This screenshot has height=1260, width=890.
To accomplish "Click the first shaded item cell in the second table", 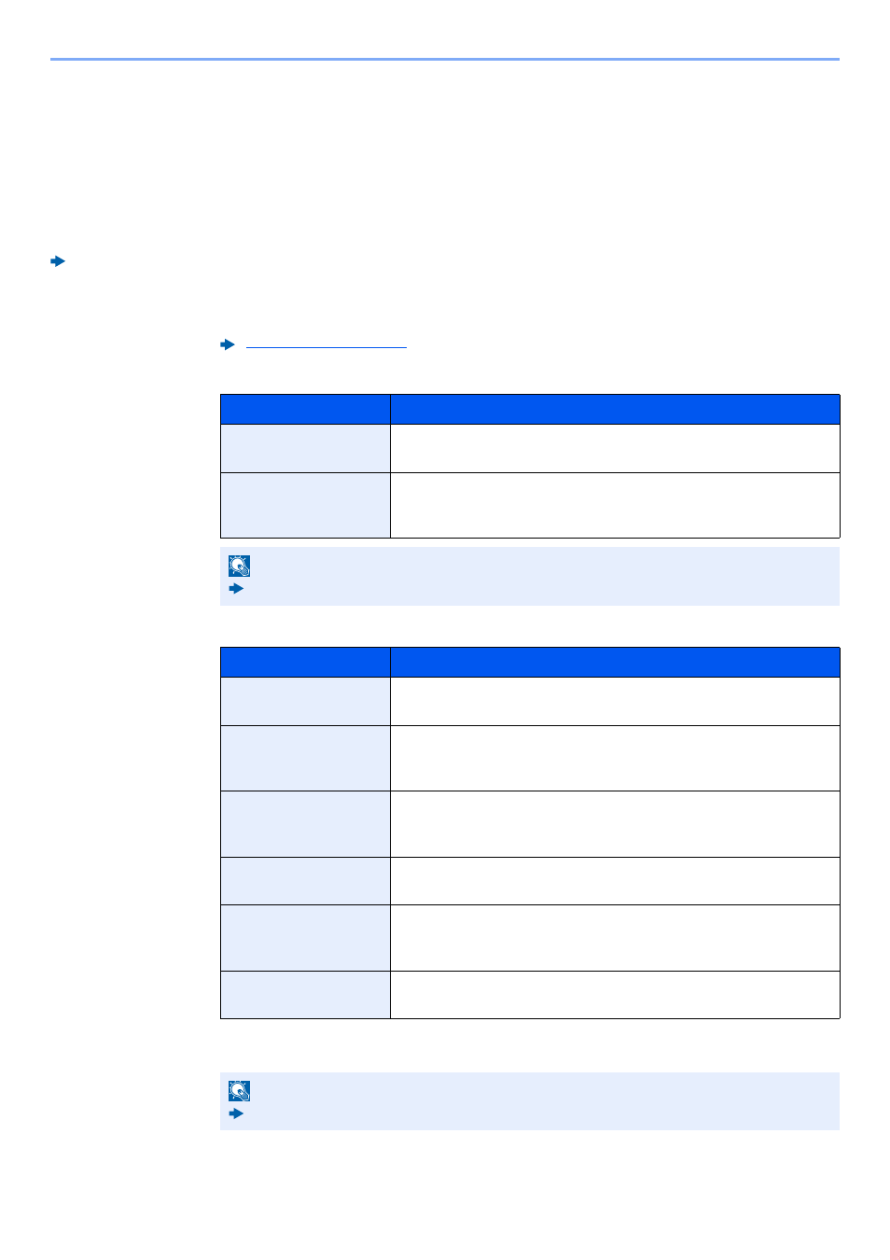I will 305,702.
